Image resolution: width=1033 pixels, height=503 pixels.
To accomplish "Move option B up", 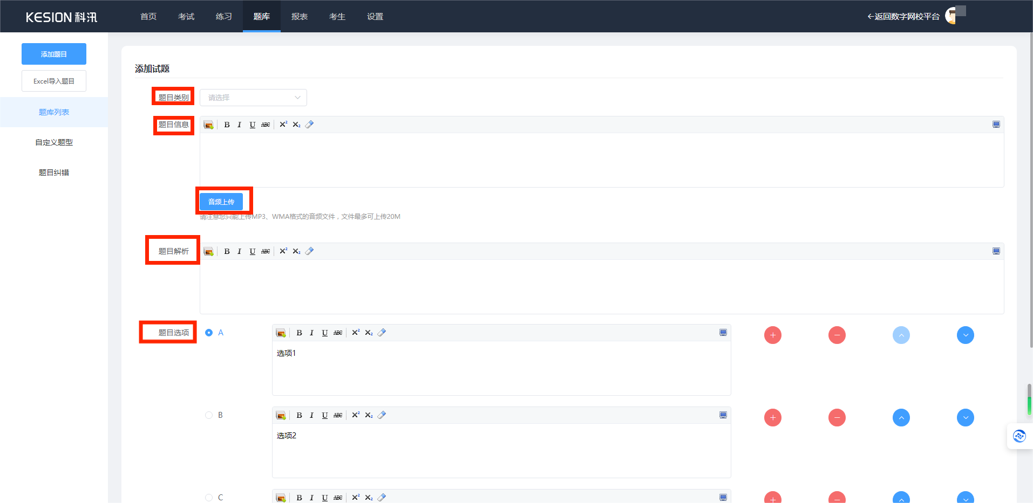I will (901, 418).
